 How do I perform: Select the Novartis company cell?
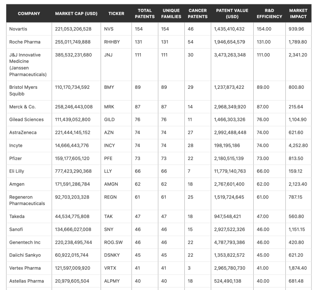18,29
